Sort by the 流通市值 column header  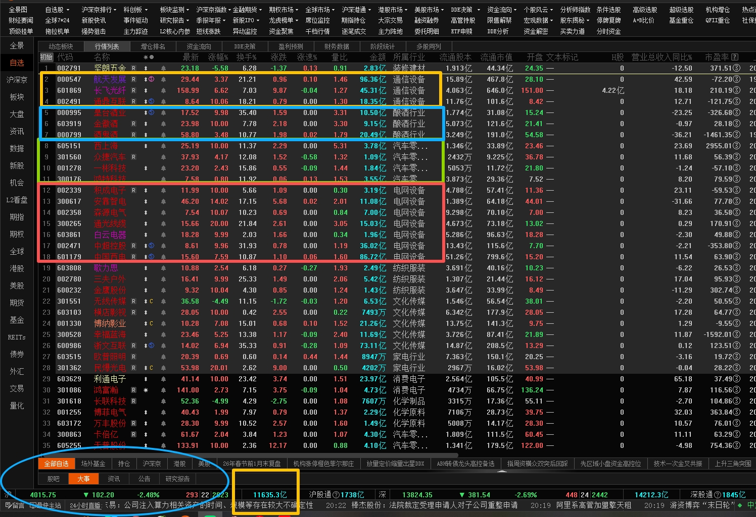pos(496,57)
